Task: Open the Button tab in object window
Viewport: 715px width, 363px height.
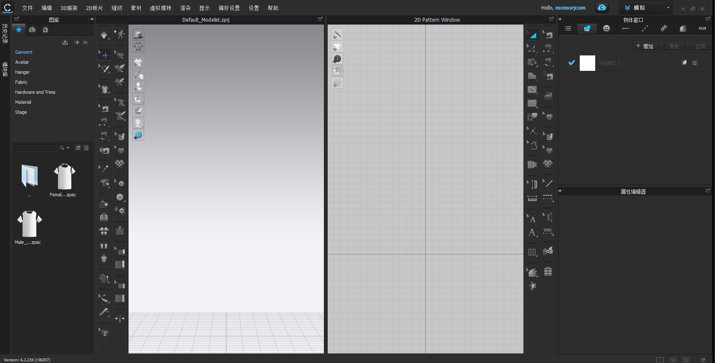Action: coord(606,28)
